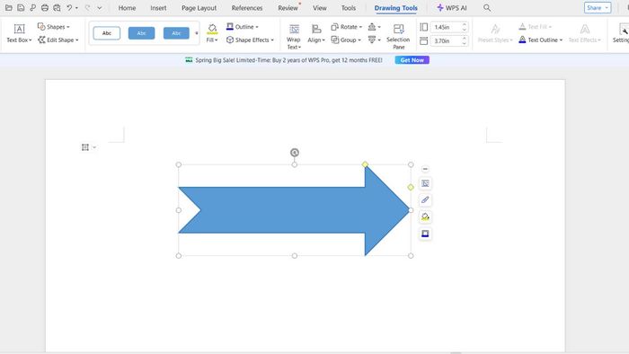This screenshot has height=354, width=629.
Task: Select the Drawing Tools tab
Action: click(396, 8)
